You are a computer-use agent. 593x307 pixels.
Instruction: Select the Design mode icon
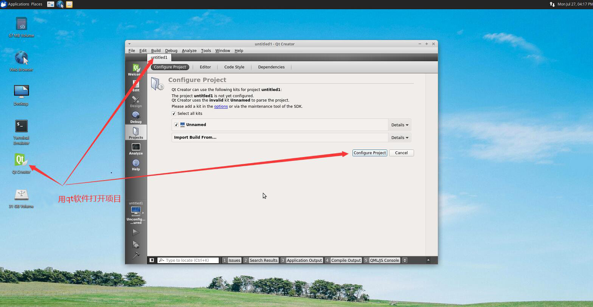(136, 102)
